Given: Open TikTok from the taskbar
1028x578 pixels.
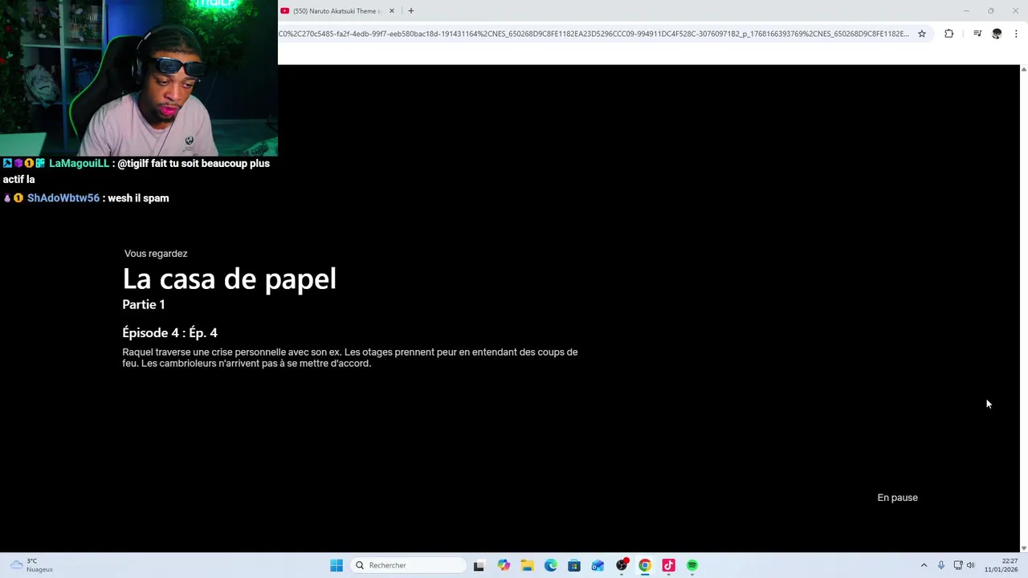Looking at the screenshot, I should pyautogui.click(x=668, y=565).
